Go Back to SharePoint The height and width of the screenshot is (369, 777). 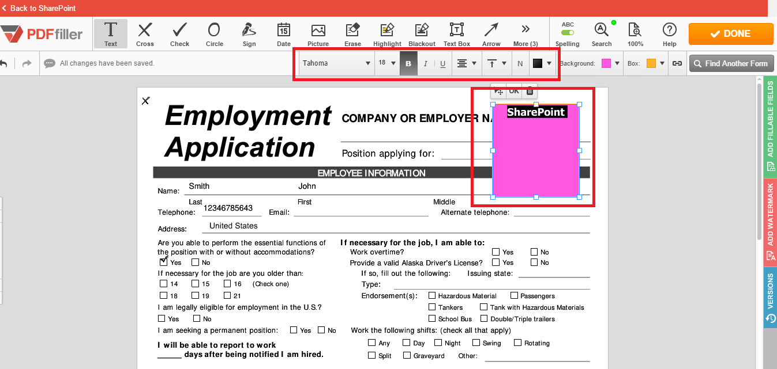[x=39, y=8]
